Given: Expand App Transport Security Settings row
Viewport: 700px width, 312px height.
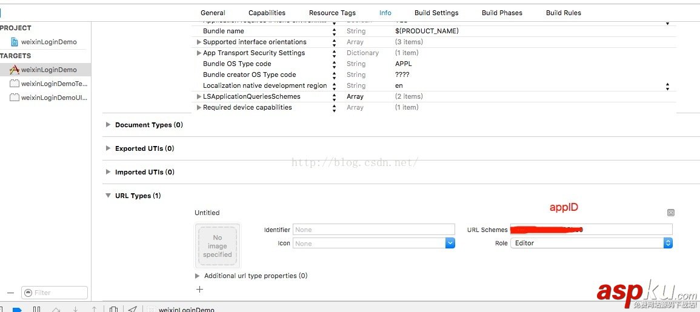Looking at the screenshot, I should pos(199,53).
